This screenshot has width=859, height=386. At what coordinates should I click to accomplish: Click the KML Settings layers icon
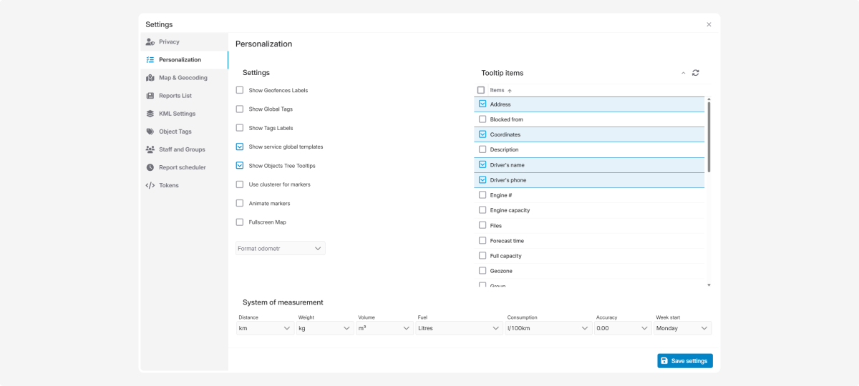point(150,114)
